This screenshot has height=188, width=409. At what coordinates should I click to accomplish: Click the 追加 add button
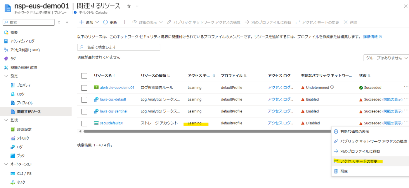click(x=86, y=22)
